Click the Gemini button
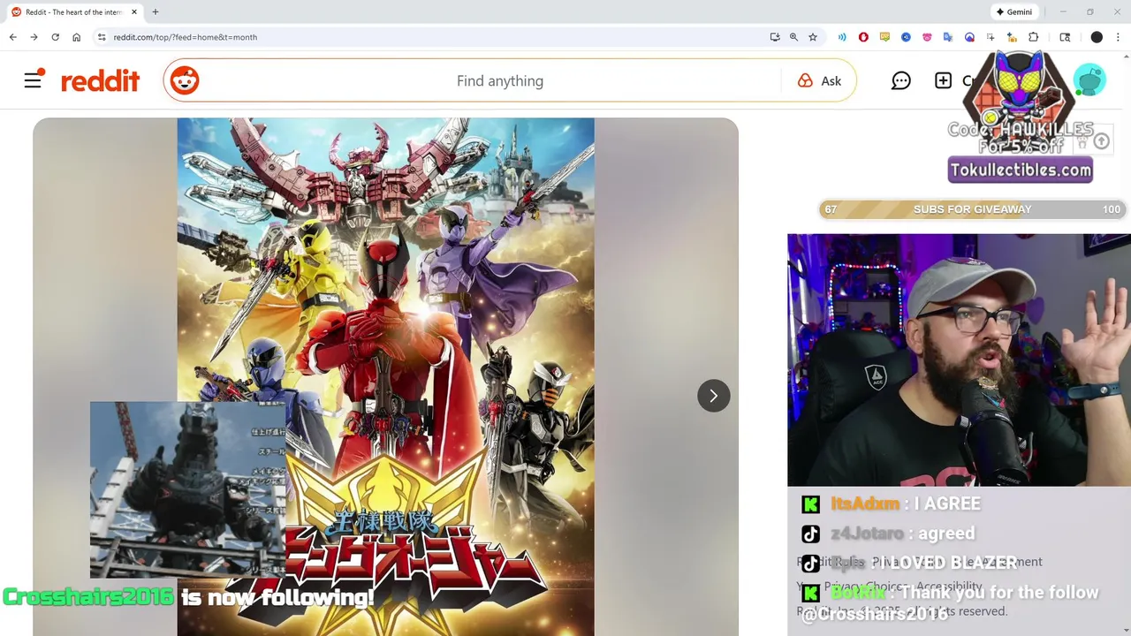The width and height of the screenshot is (1131, 636). 1014,11
